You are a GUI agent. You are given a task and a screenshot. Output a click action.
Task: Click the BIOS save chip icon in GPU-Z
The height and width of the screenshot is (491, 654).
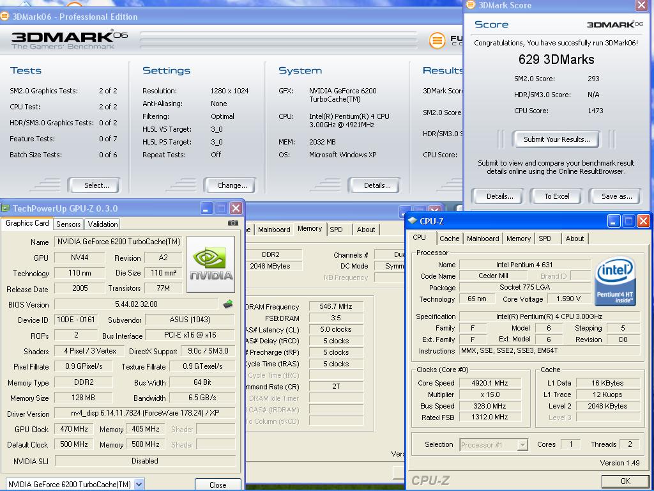pyautogui.click(x=228, y=304)
